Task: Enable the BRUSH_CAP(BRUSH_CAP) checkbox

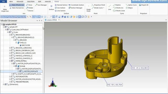Action: pyautogui.click(x=12, y=50)
